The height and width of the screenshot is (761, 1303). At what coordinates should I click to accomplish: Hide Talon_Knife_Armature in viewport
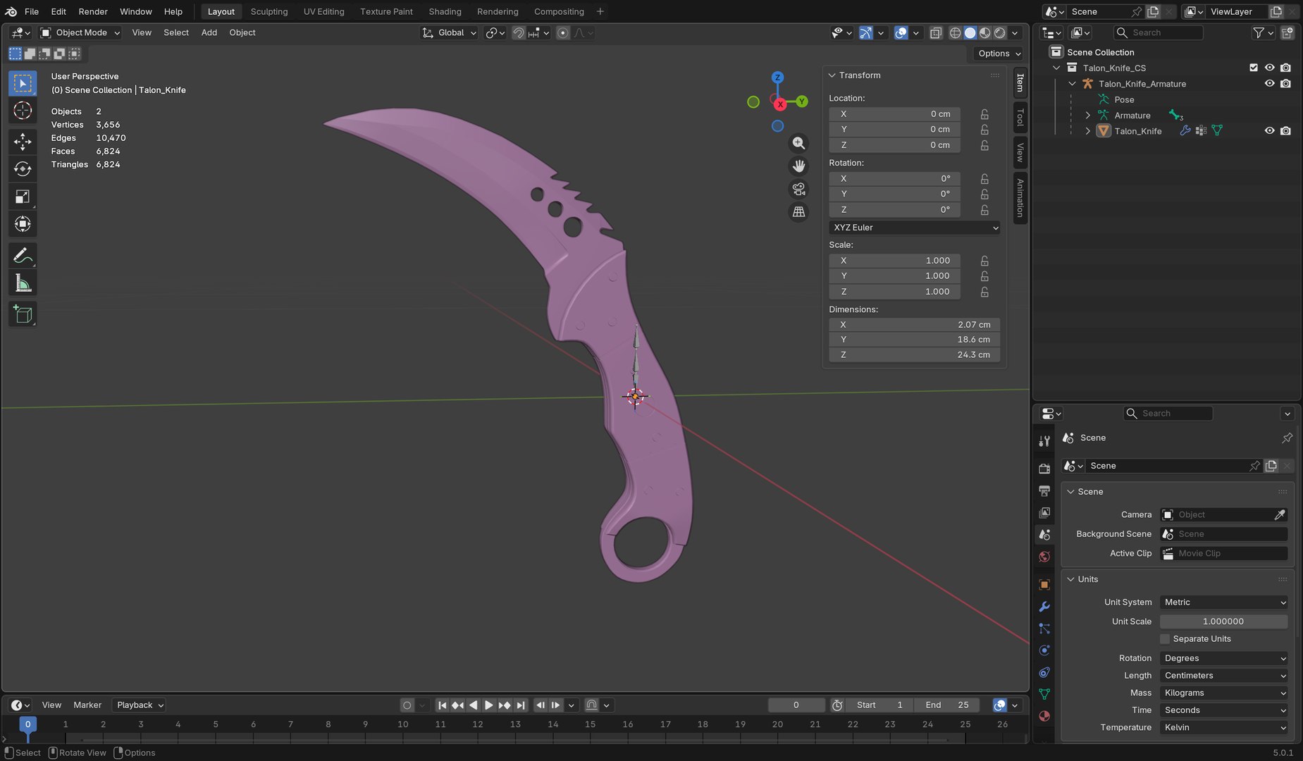pos(1269,83)
